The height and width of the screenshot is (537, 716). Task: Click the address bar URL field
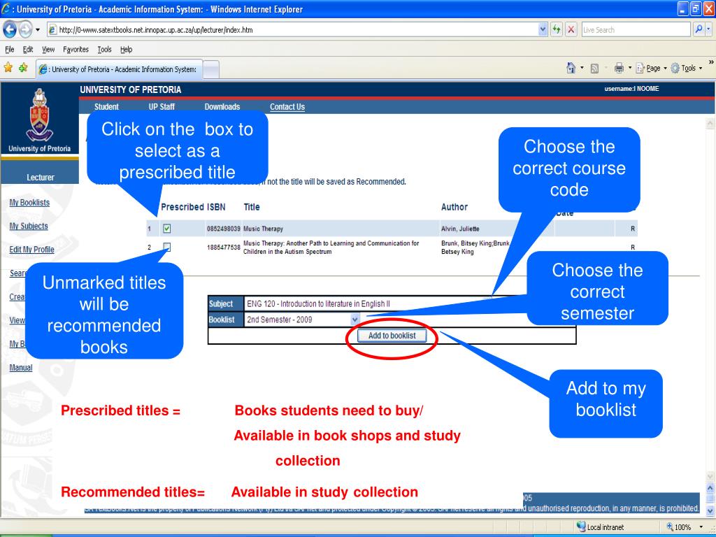click(292, 29)
